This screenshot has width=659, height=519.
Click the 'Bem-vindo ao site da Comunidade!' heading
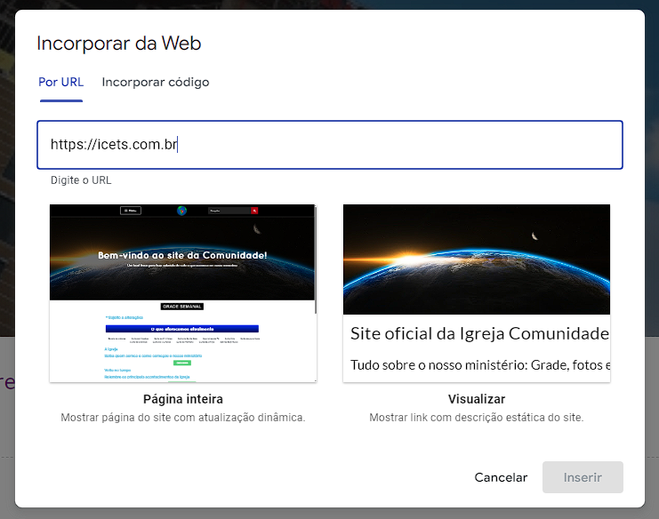click(182, 256)
